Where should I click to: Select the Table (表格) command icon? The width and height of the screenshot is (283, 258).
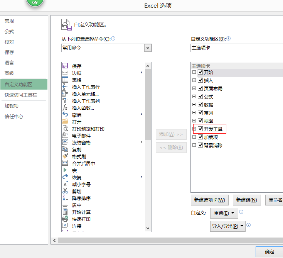click(x=65, y=80)
